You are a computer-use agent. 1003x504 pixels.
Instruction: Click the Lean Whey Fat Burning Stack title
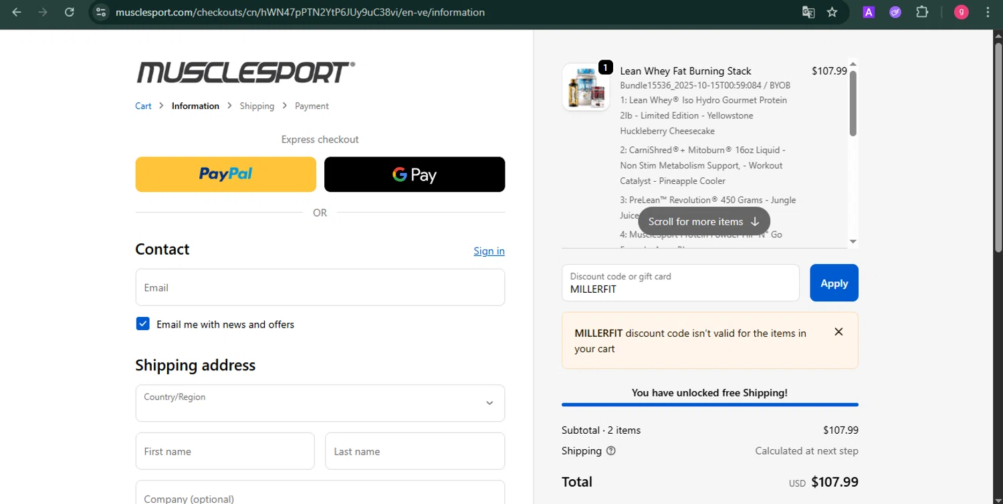[x=685, y=71]
